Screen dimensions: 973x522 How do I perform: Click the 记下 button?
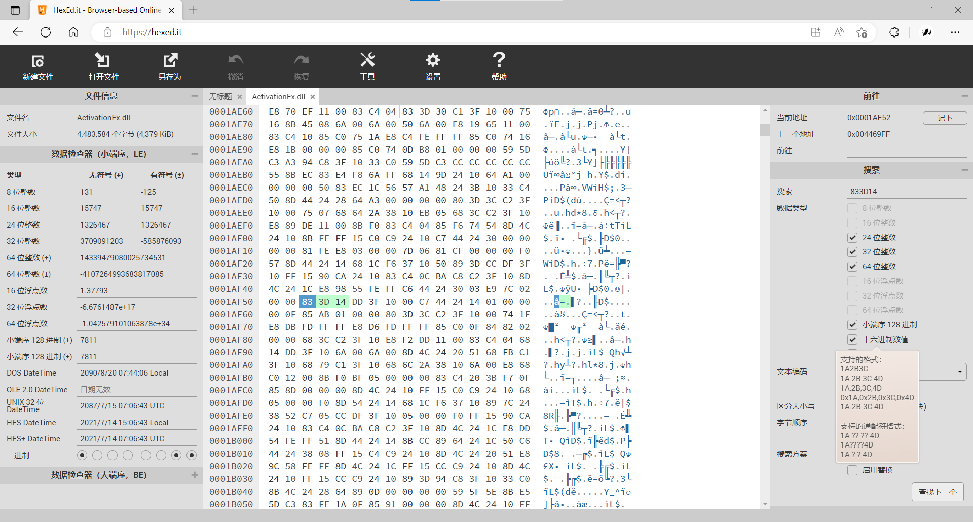pyautogui.click(x=945, y=118)
